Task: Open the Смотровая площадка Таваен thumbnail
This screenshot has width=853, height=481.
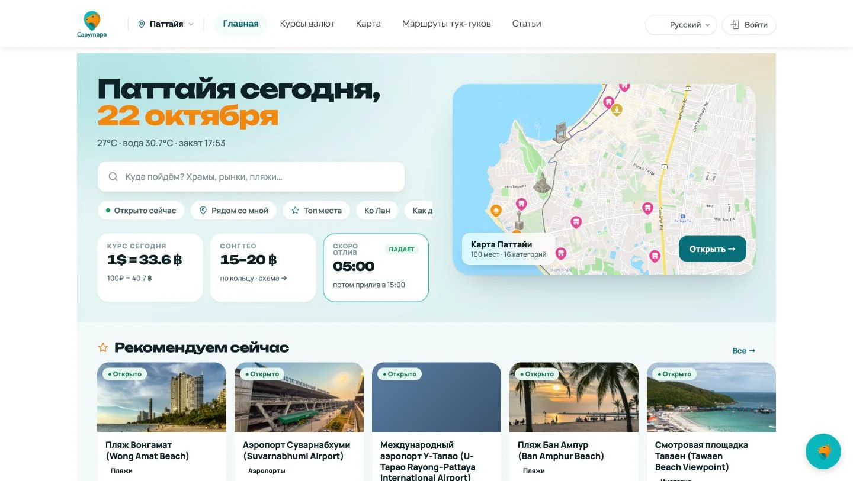Action: (x=711, y=398)
